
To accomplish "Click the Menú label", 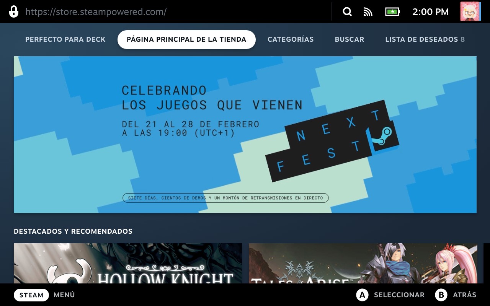I will pos(64,295).
